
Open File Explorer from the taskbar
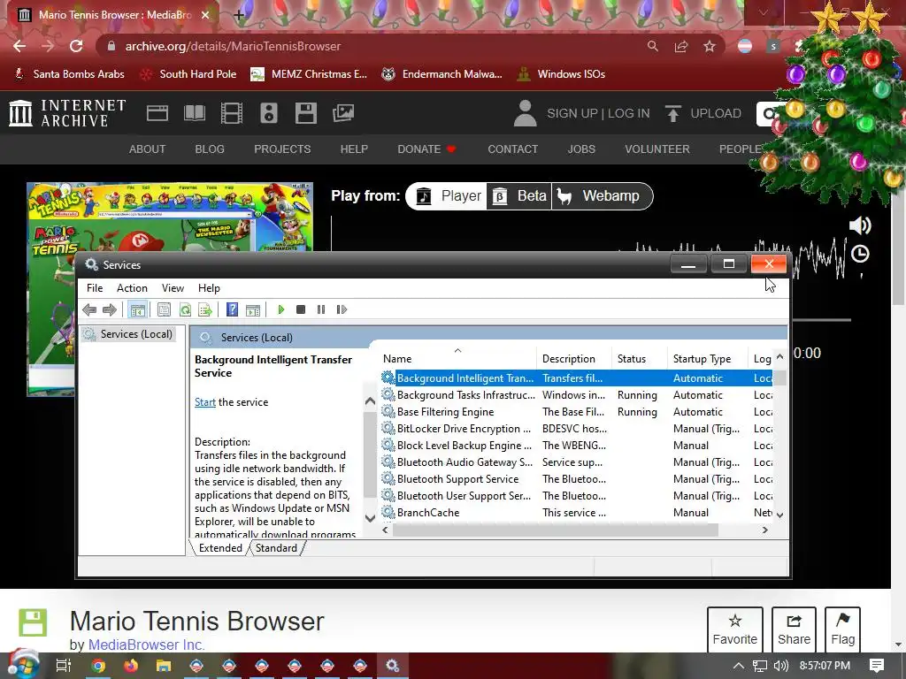click(x=164, y=666)
